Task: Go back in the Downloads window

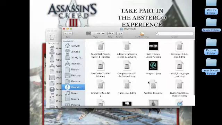Action: (x=66, y=33)
